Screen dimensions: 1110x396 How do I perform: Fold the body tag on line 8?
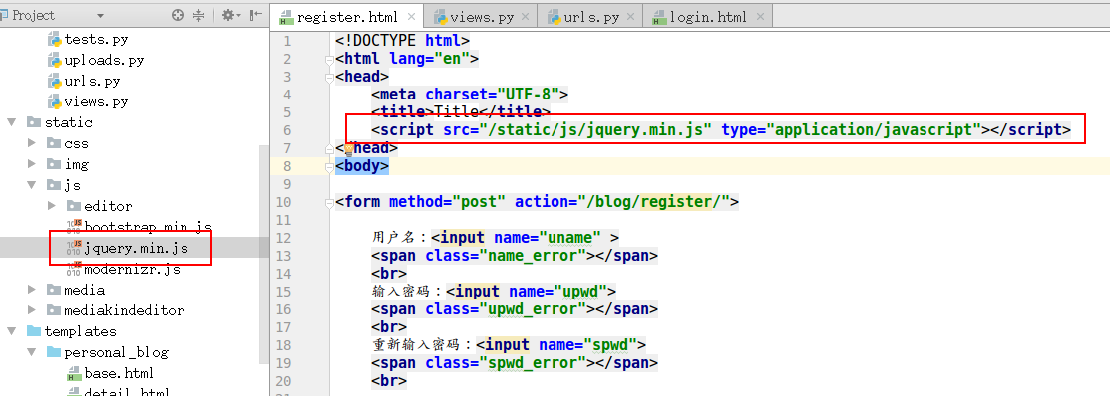pyautogui.click(x=329, y=167)
